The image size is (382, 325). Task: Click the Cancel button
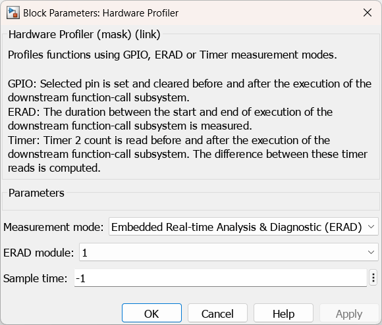point(217,313)
